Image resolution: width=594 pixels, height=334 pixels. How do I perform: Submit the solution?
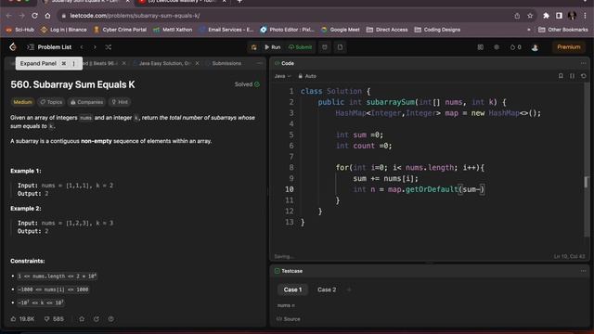pos(301,47)
